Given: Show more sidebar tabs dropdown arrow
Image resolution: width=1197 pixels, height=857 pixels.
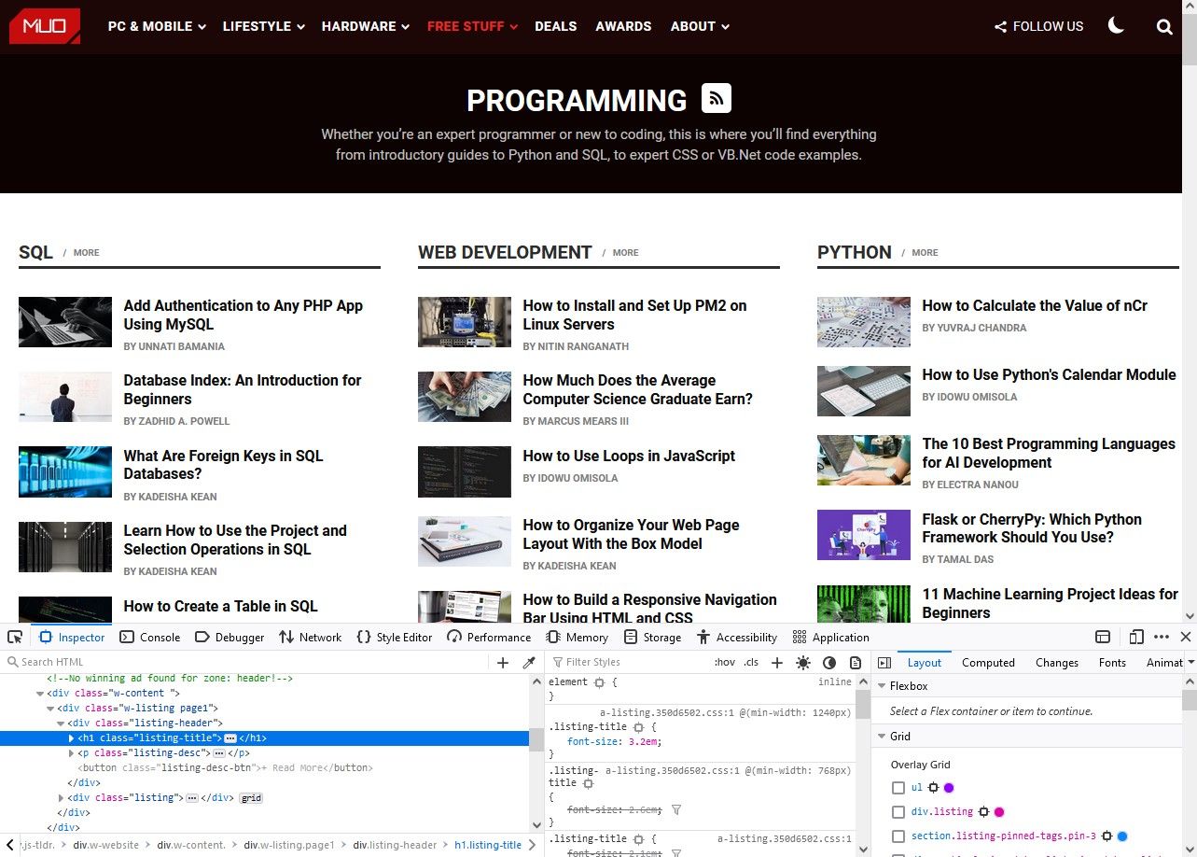Looking at the screenshot, I should 1190,663.
